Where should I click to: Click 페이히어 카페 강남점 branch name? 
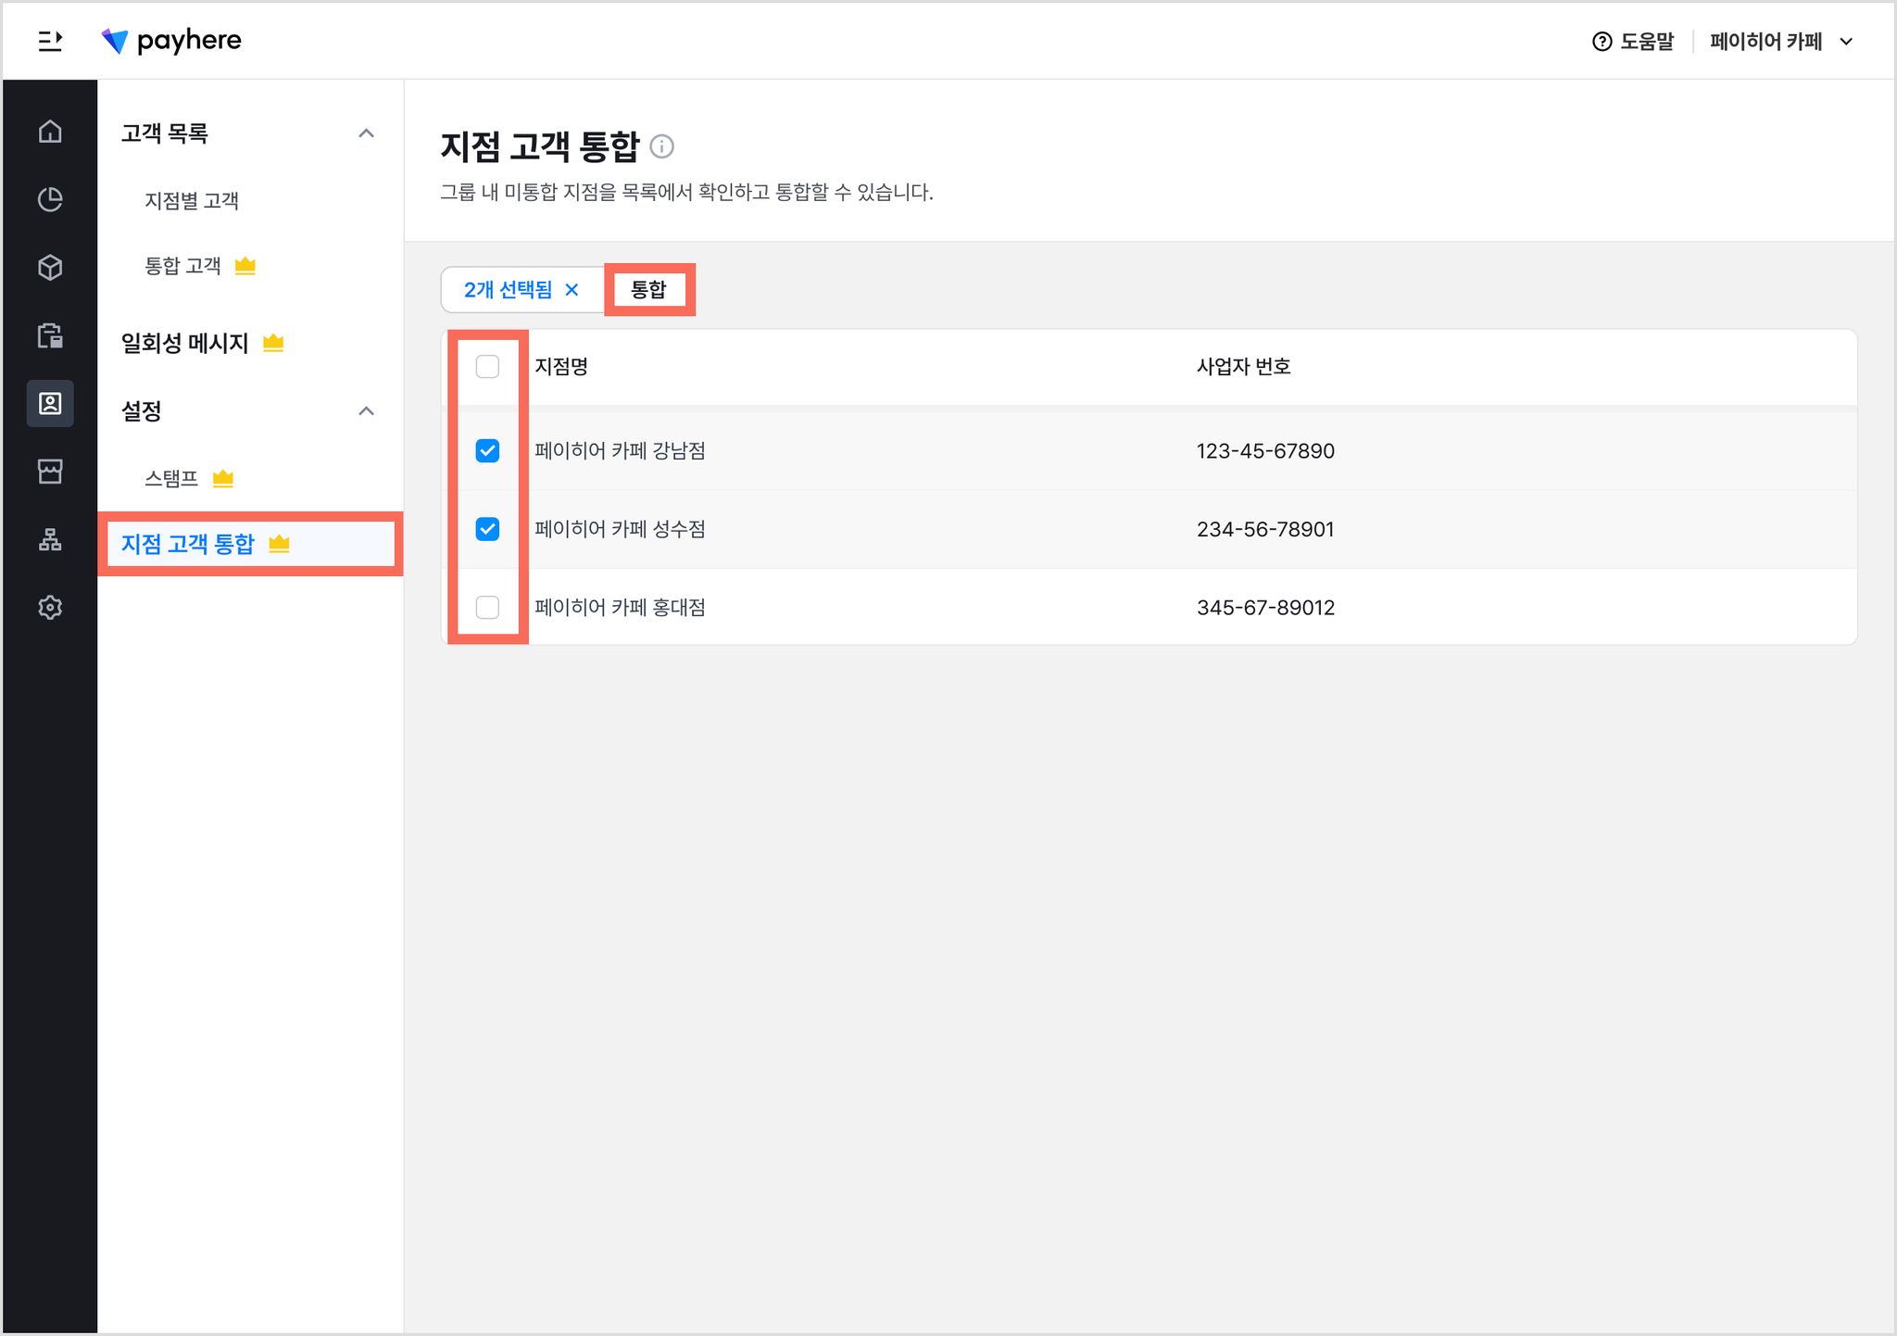[620, 451]
